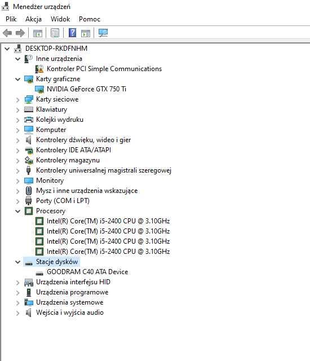Click the scan for hardware changes monitor icon

103,33
